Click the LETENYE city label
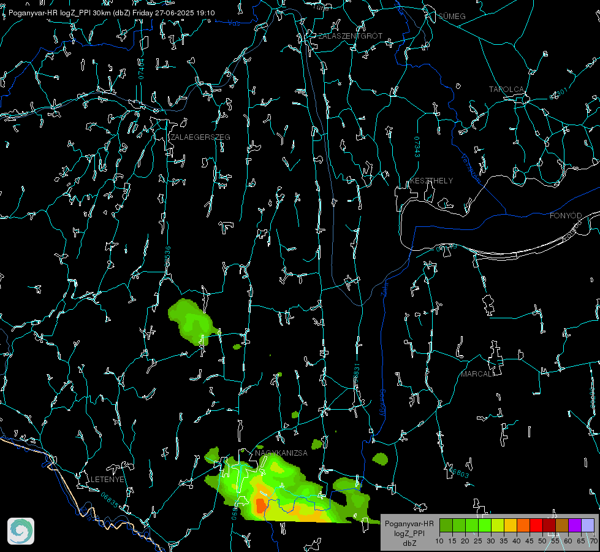The width and height of the screenshot is (600, 552). click(x=107, y=480)
